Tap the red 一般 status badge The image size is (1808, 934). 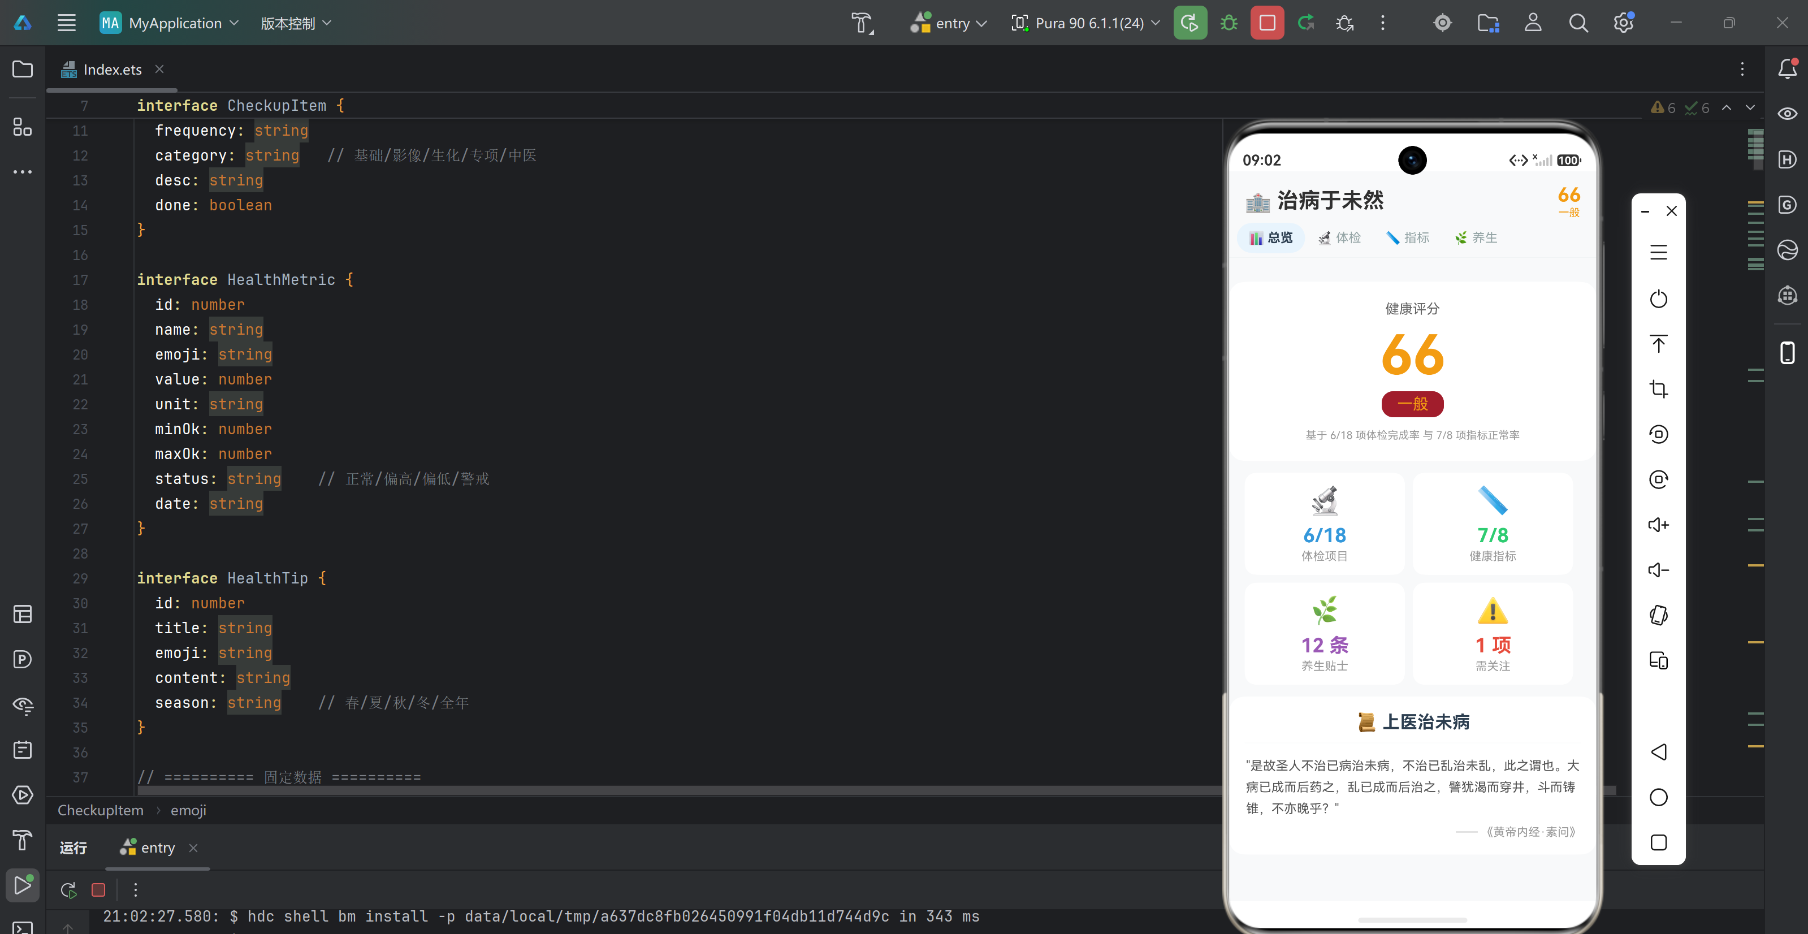[x=1412, y=404]
